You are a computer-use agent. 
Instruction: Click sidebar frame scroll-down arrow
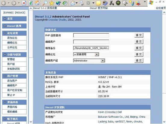(31, 122)
